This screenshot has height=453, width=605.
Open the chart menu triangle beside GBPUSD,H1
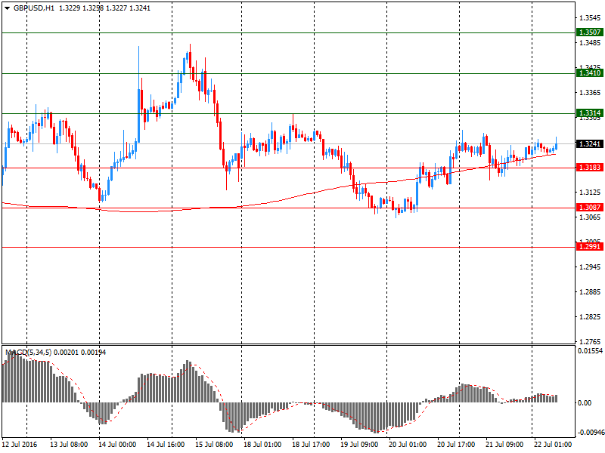point(7,8)
